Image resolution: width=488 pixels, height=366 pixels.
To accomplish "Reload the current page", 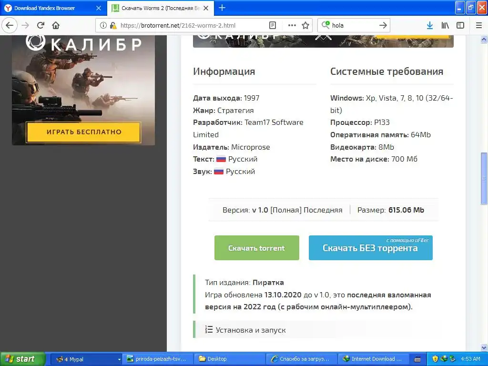I will (41, 25).
